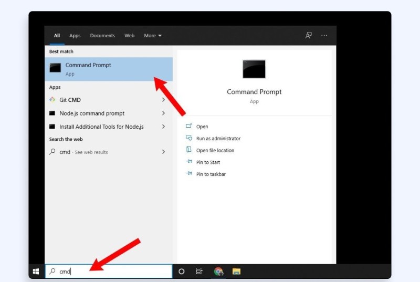Click the Windows Start button

pos(36,271)
